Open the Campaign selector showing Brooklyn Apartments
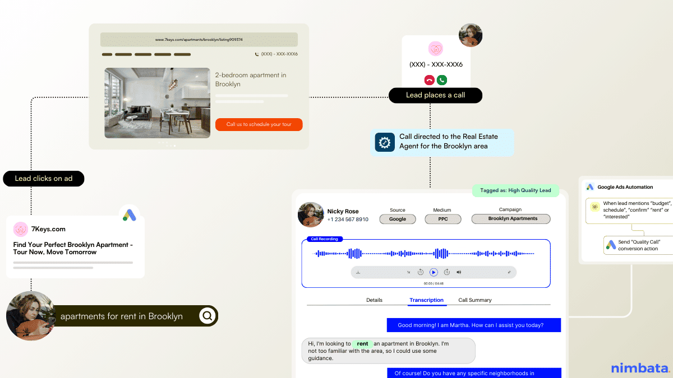The image size is (673, 378). [x=510, y=219]
